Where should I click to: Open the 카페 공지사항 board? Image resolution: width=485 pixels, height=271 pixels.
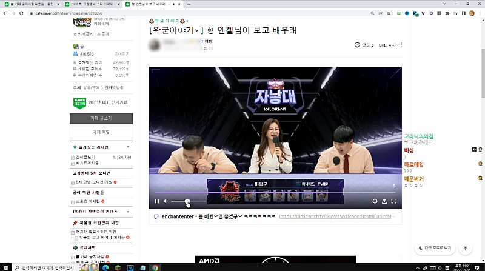click(90, 257)
